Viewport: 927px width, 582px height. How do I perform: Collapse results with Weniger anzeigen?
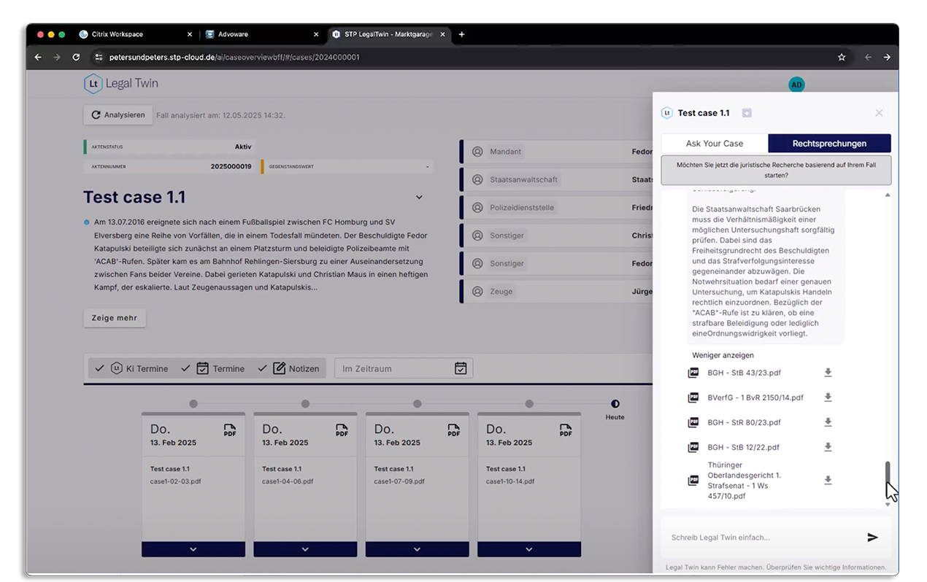pos(723,355)
